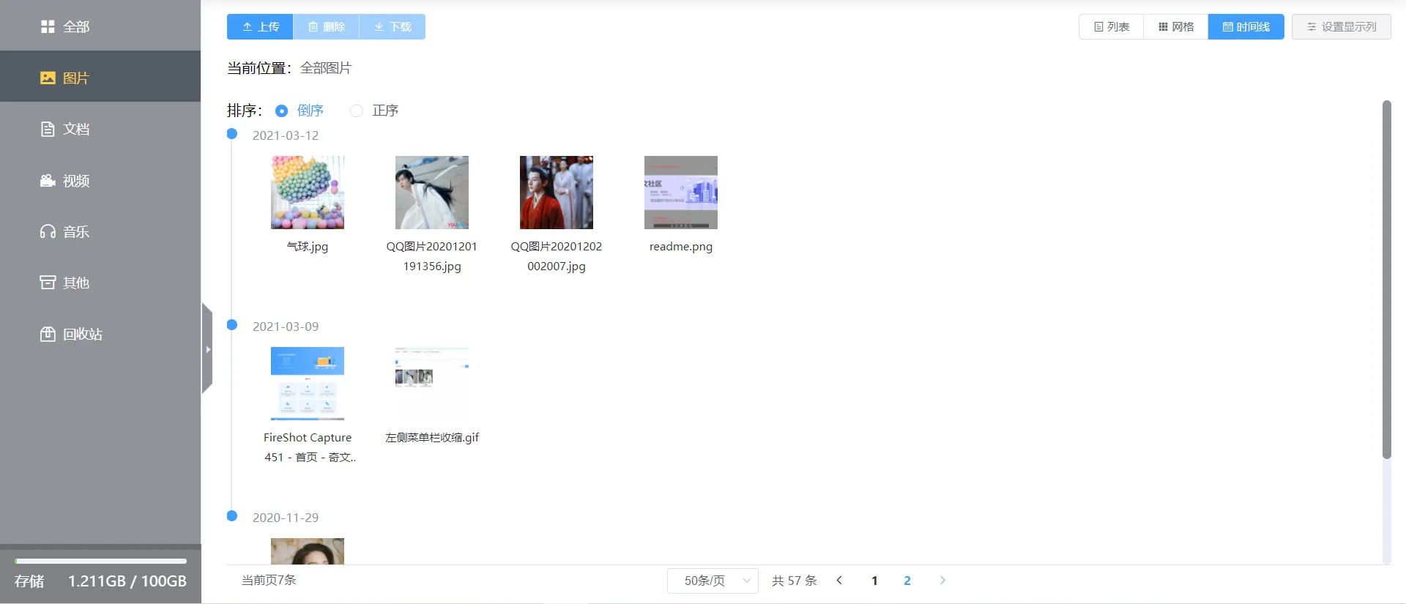Open the 气球.jpg thumbnail
This screenshot has height=604, width=1406.
[x=308, y=193]
